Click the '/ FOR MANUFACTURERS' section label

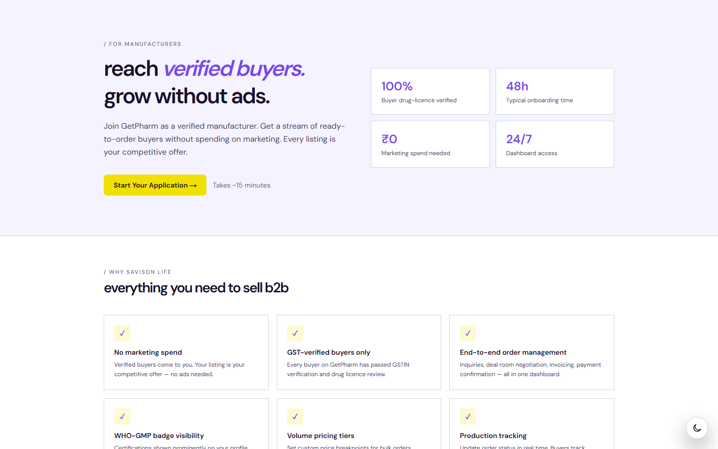click(143, 44)
